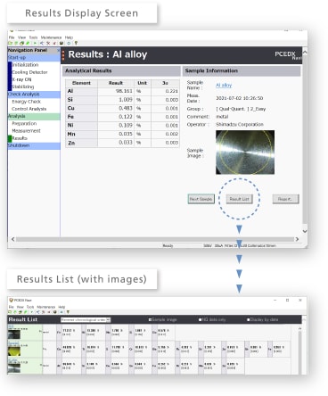Screen dimensions: 328x396
Task: Click the third sample thumbnail in Result List
Action: pyautogui.click(x=14, y=367)
